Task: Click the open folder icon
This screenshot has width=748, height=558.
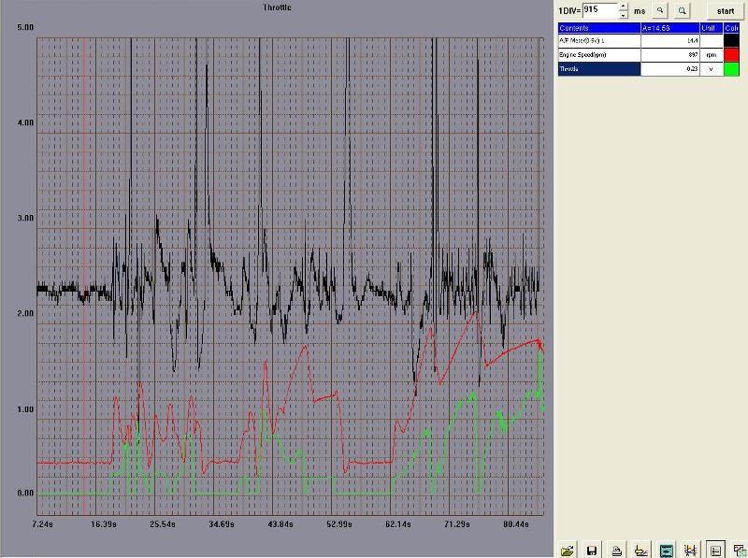Action: [x=567, y=551]
